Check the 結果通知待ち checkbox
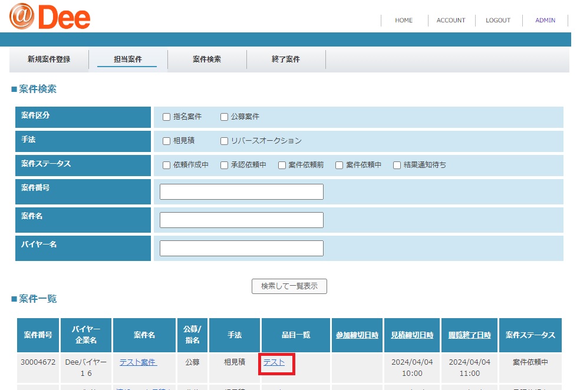The width and height of the screenshot is (580, 390). tap(397, 165)
